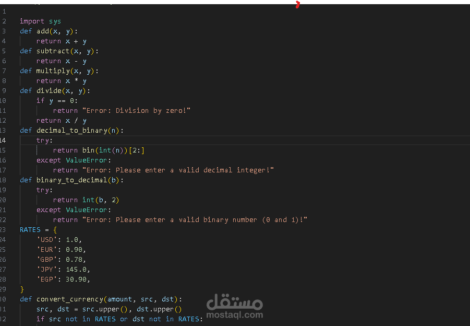Click the "binary_to_decimal" function name
This screenshot has width=470, height=326.
[72, 180]
